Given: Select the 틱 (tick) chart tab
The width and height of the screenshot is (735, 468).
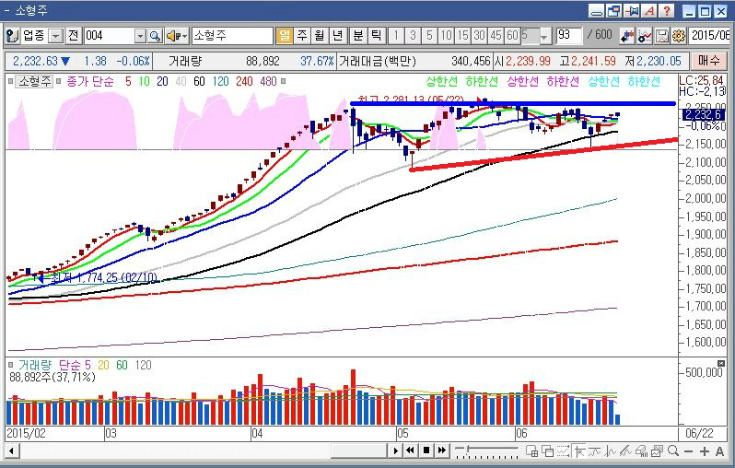Looking at the screenshot, I should (375, 36).
